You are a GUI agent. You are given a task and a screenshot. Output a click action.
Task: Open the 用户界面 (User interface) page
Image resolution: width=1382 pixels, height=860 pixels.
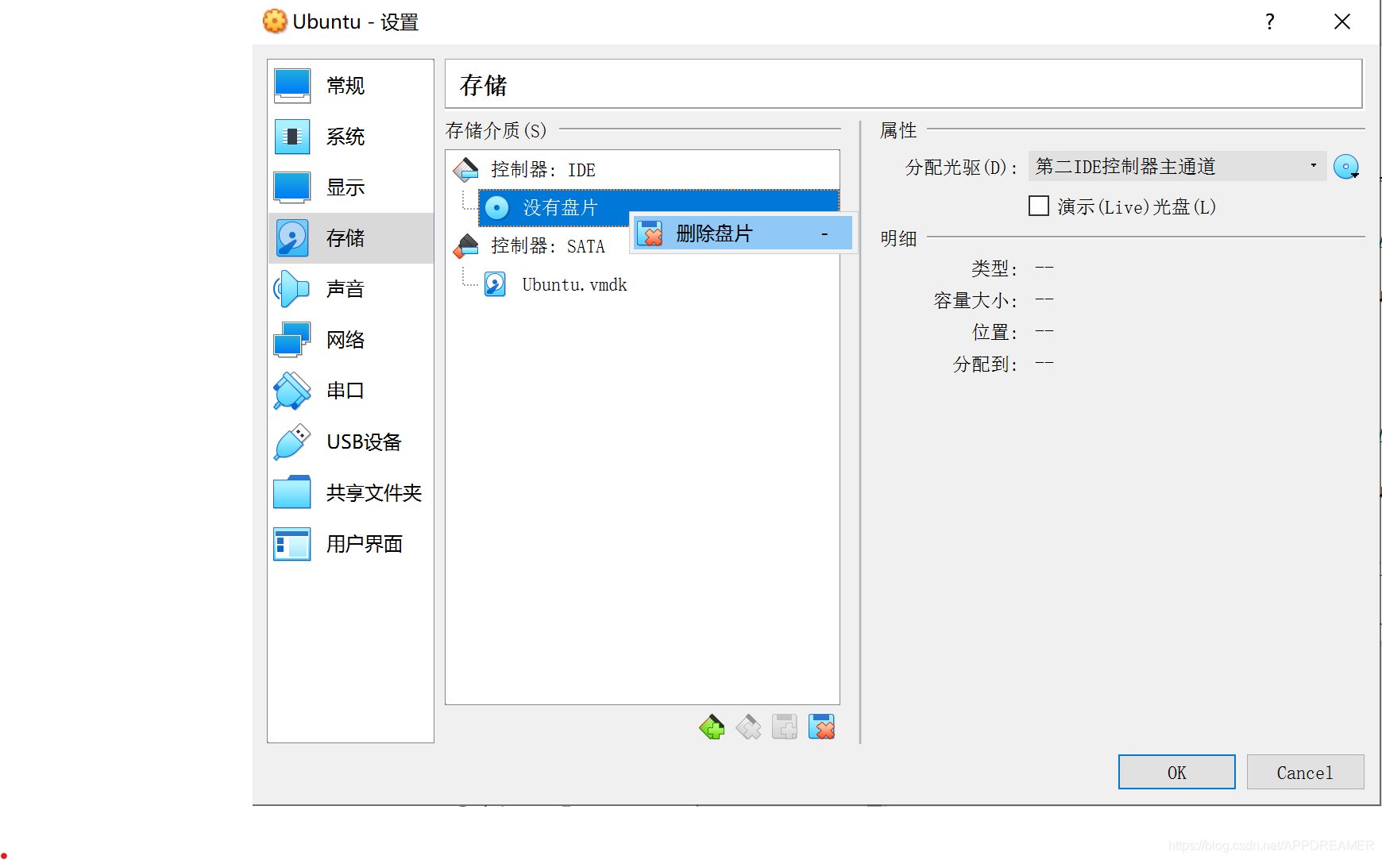point(350,544)
